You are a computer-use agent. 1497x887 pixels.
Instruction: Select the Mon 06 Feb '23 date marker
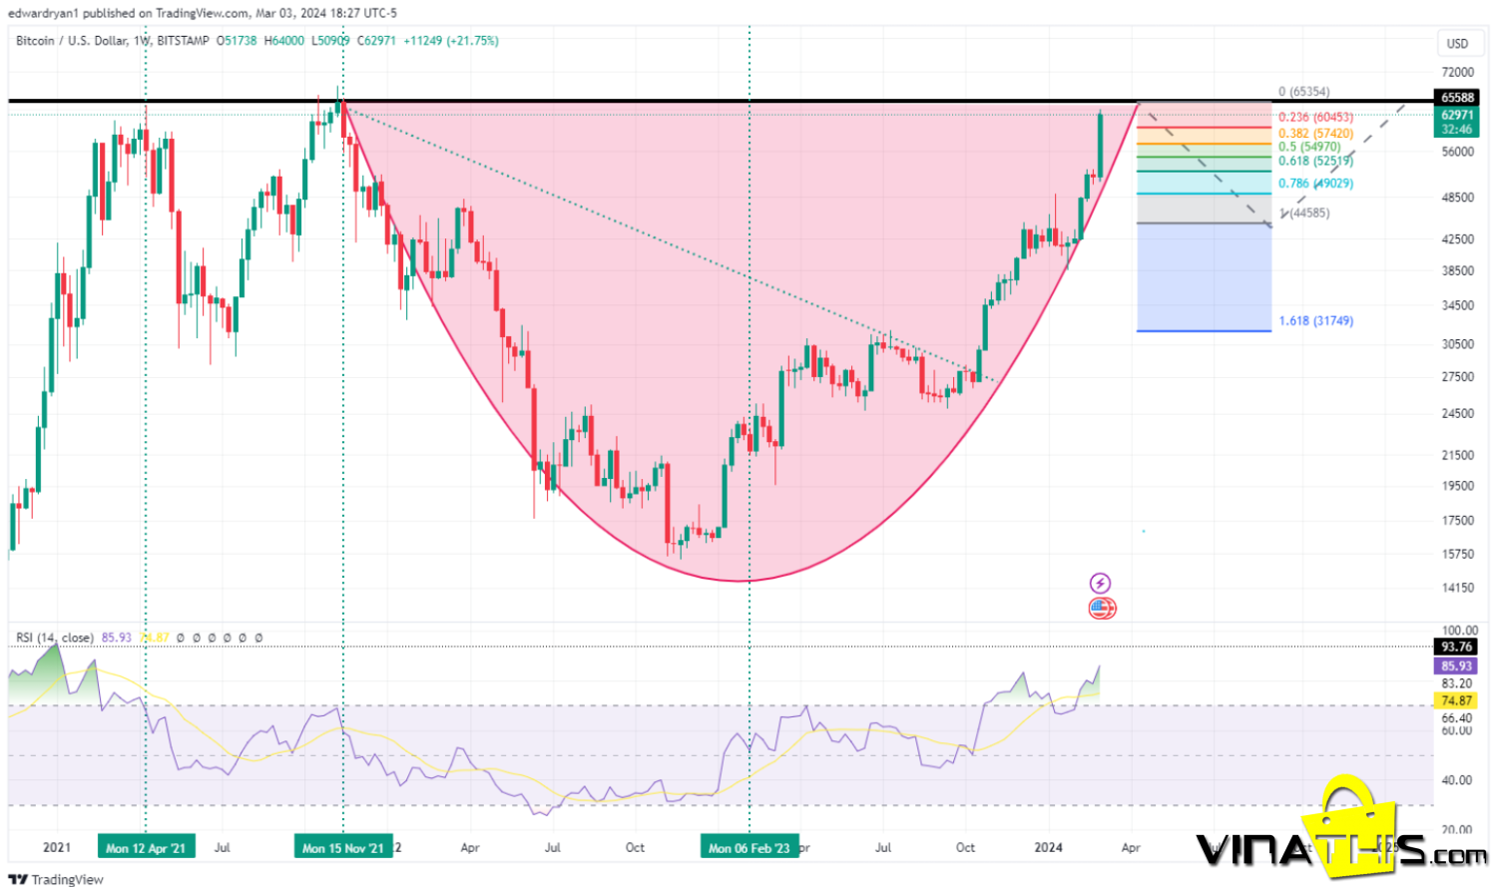[748, 848]
